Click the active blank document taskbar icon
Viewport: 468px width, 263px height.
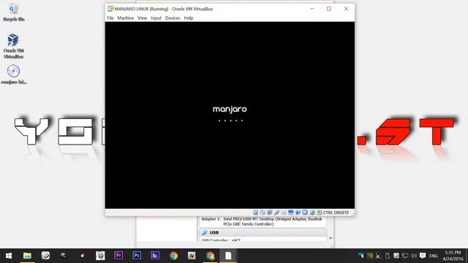(228, 256)
